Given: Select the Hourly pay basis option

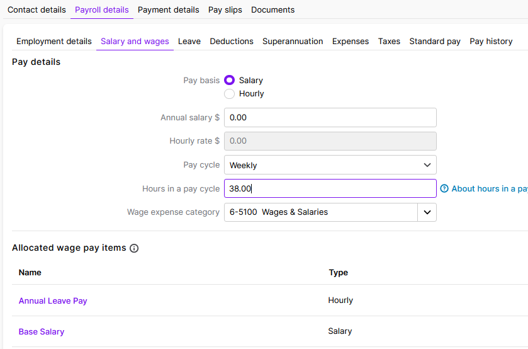Looking at the screenshot, I should 230,94.
